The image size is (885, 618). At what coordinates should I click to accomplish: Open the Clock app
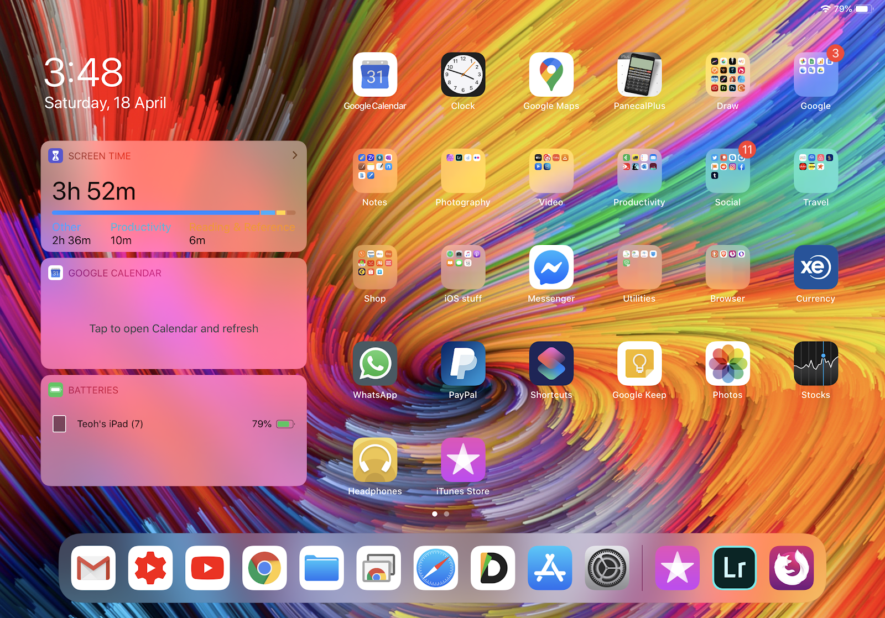click(463, 75)
